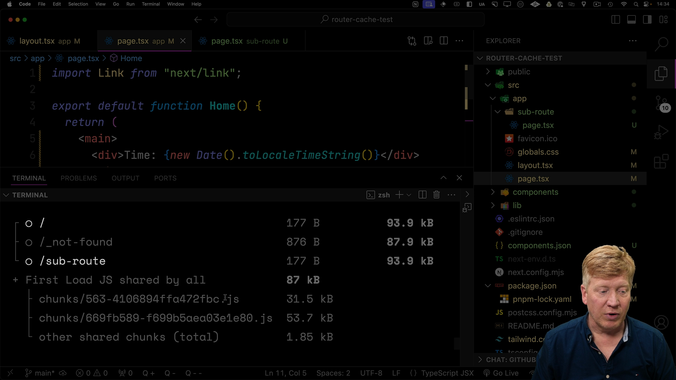Click the remote window status bar icon
The width and height of the screenshot is (676, 380).
(10, 373)
